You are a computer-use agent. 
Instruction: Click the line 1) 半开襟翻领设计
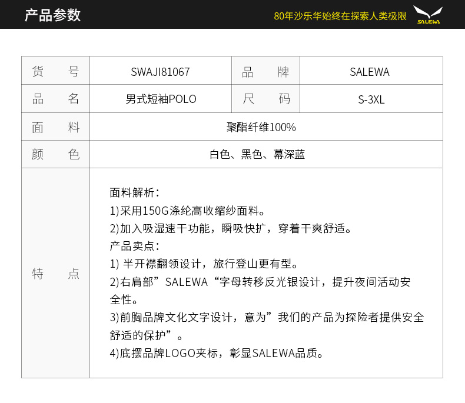204,264
